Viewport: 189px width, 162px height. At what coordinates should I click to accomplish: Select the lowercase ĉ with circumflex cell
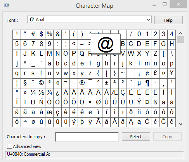pos(172,122)
